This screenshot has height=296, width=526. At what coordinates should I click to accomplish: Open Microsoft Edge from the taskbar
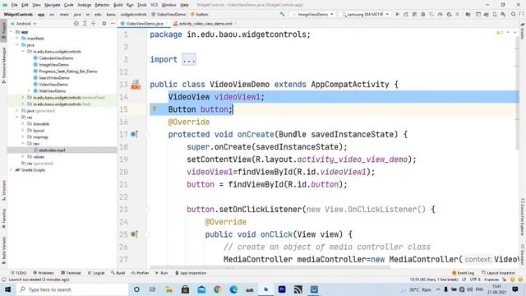tap(233, 289)
